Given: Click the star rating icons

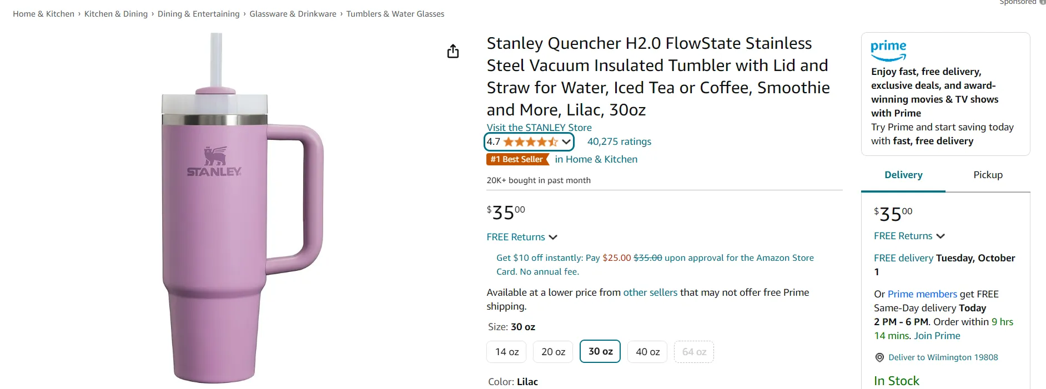Looking at the screenshot, I should coord(530,142).
